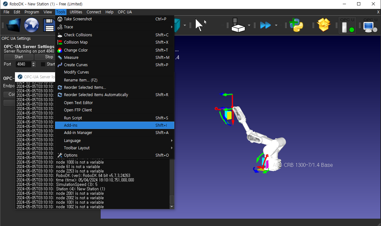This screenshot has height=226, width=381.
Task: Open the Utilities menu
Action: (76, 12)
